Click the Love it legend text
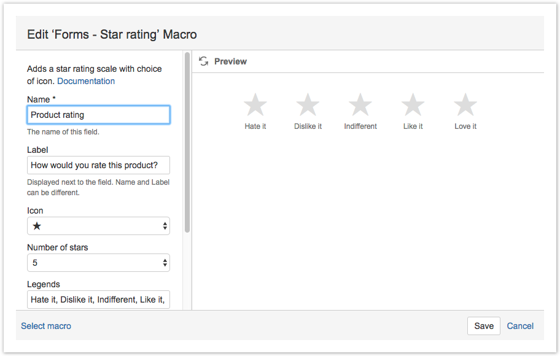The height and width of the screenshot is (356, 560). pyautogui.click(x=465, y=126)
